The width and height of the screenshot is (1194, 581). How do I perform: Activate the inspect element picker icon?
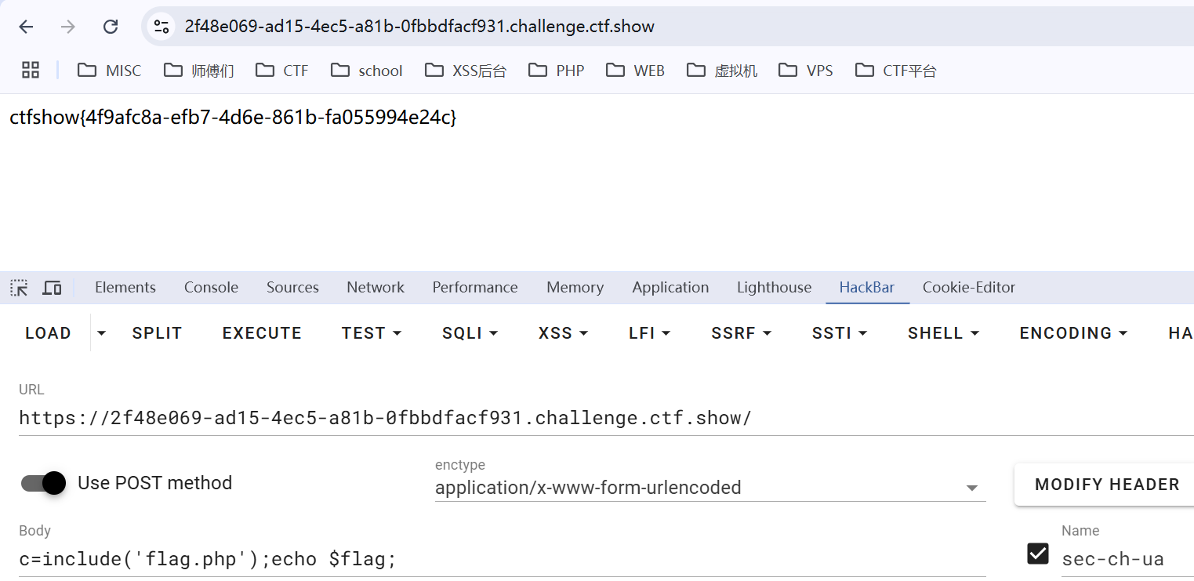pos(20,288)
